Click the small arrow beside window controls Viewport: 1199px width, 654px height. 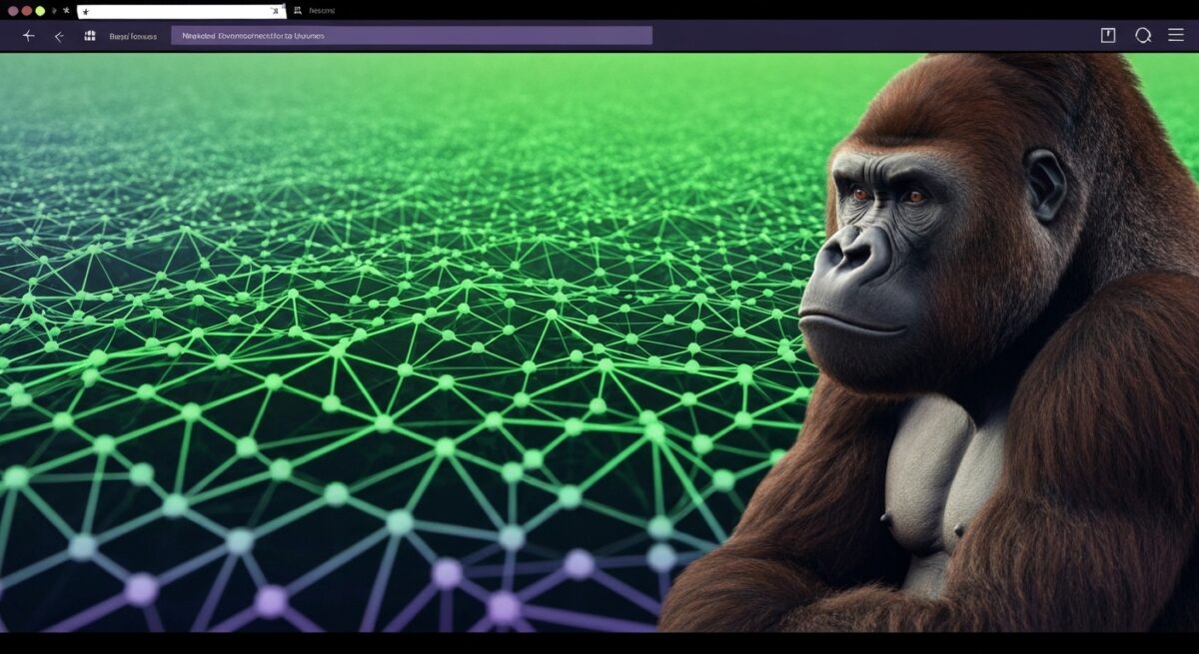pyautogui.click(x=54, y=10)
